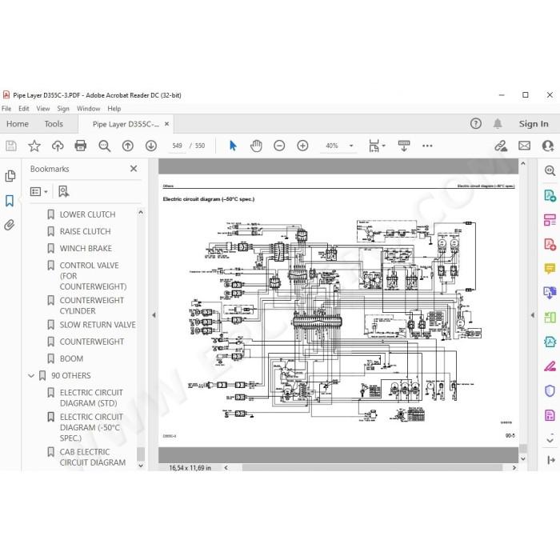
Task: Open the Comment tool in right pane
Action: 550,268
